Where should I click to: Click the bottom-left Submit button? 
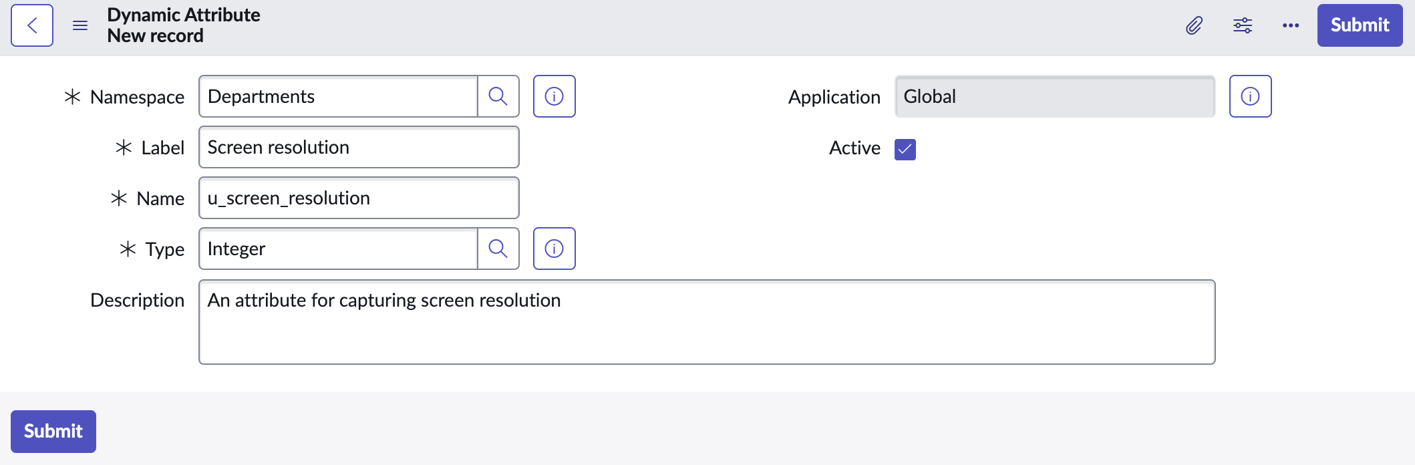click(53, 432)
